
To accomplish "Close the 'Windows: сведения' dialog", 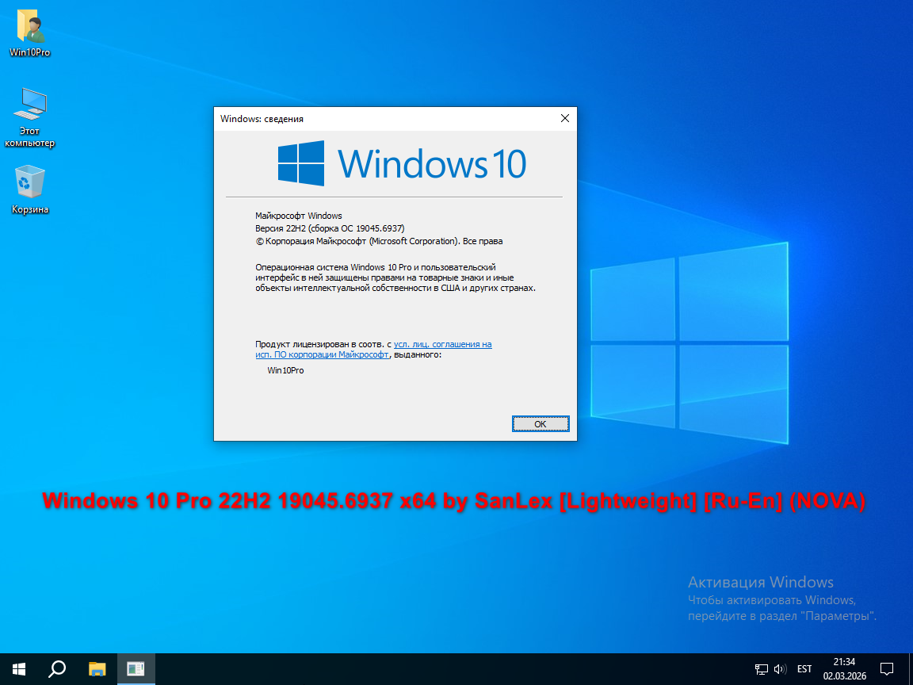I will (564, 118).
